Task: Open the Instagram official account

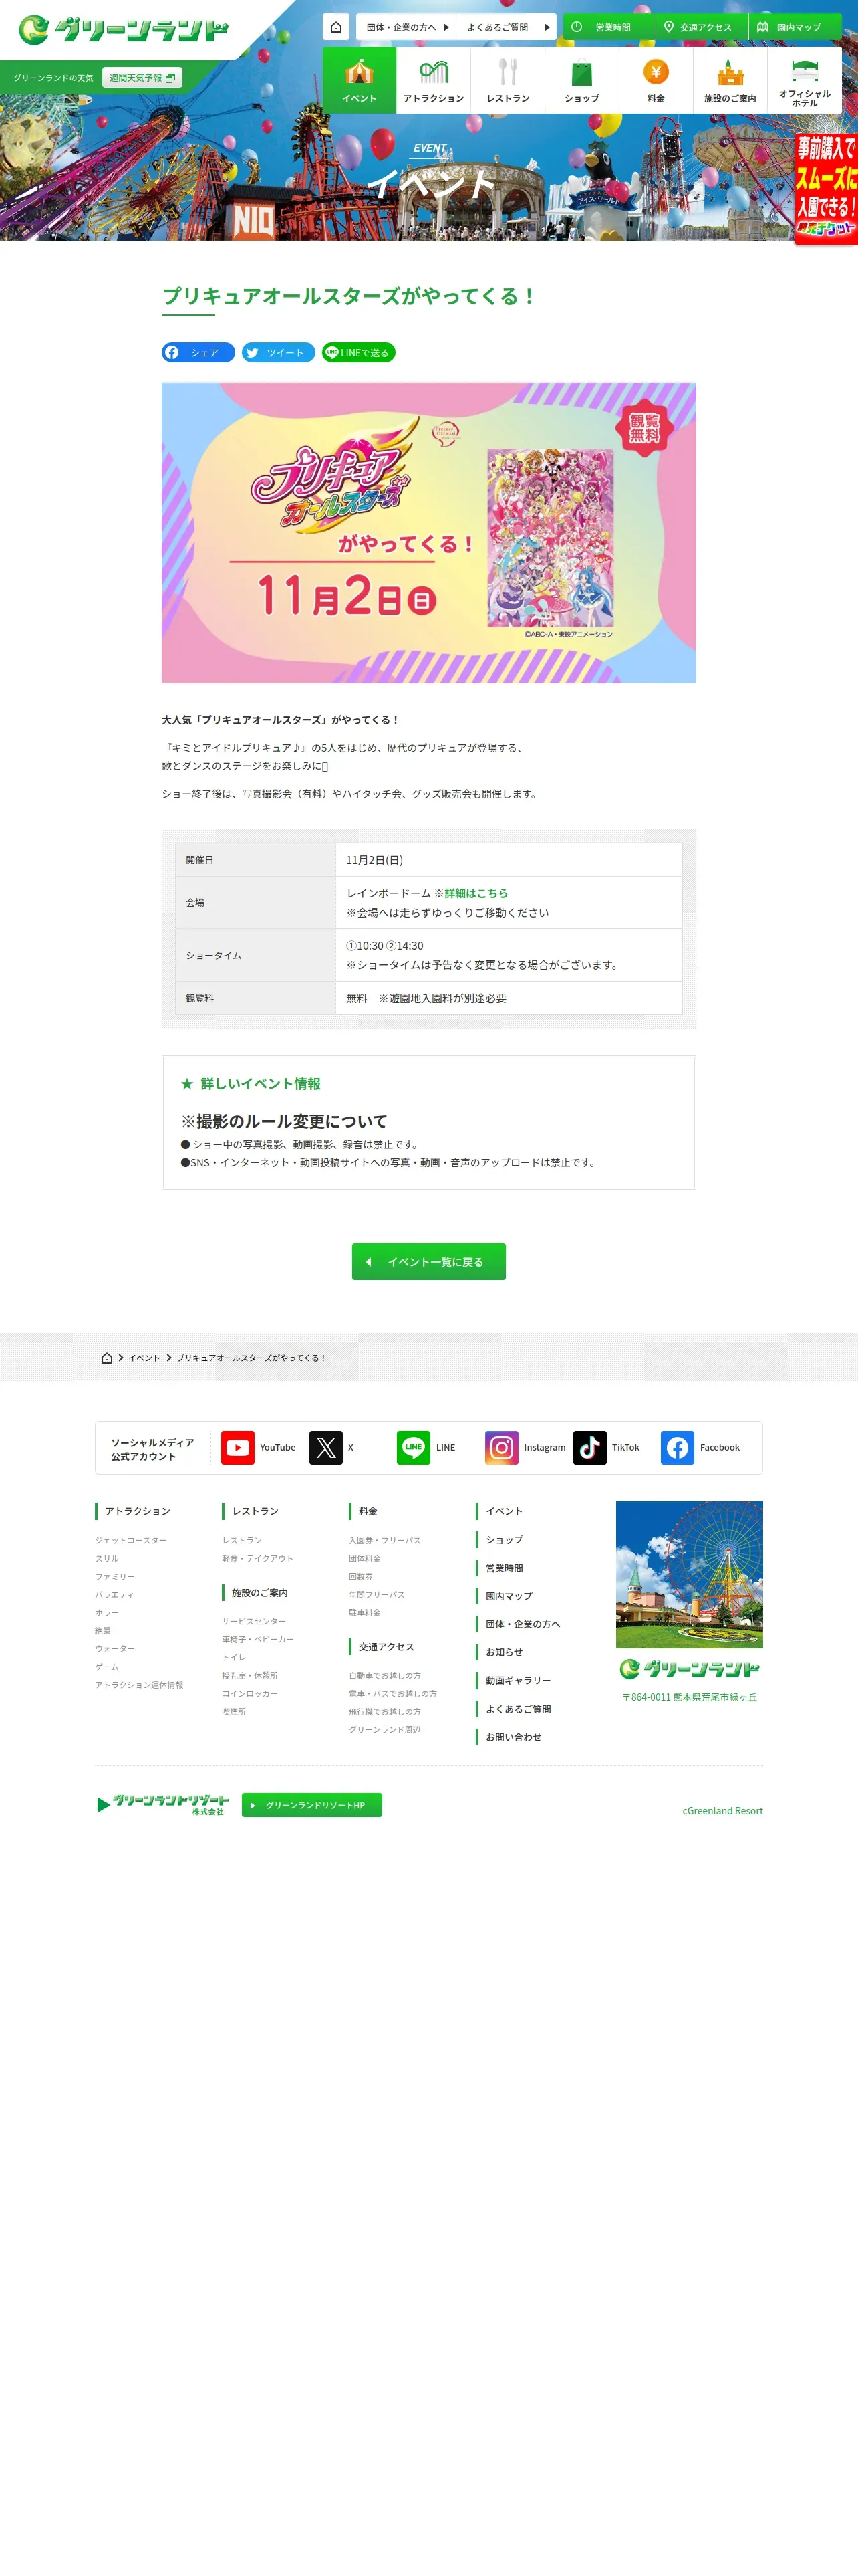Action: (525, 1448)
